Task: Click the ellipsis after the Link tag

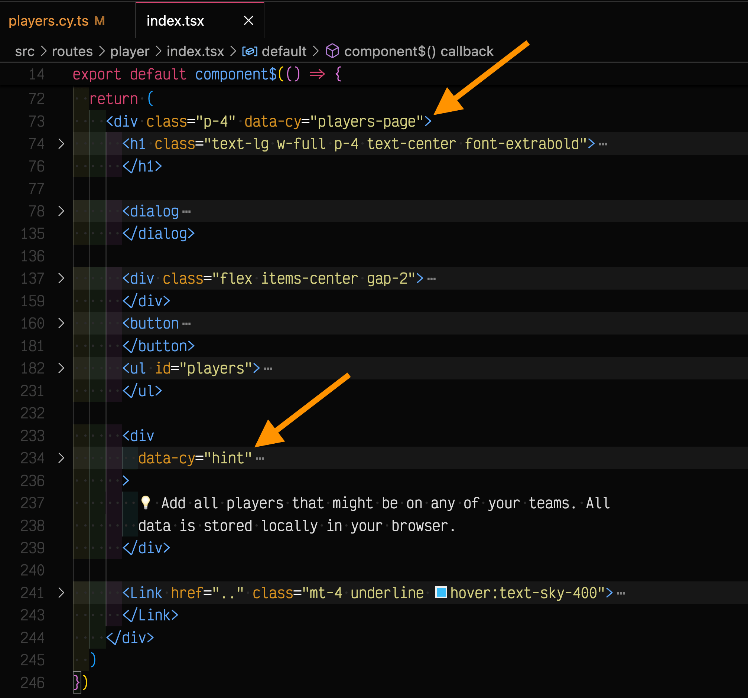Action: [621, 593]
